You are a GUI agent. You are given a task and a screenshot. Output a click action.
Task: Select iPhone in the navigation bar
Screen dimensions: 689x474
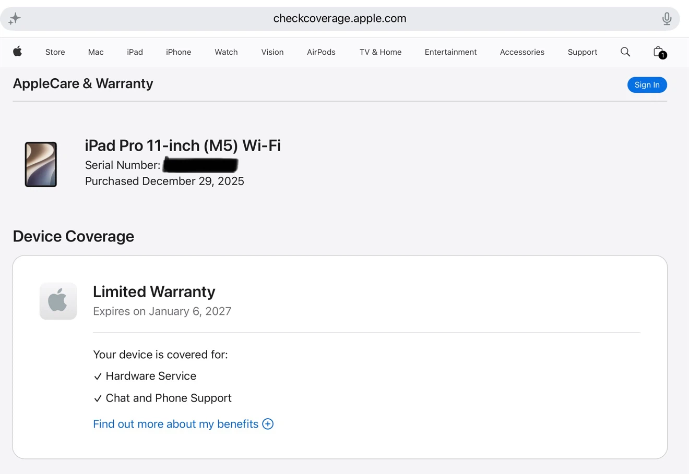pos(179,52)
